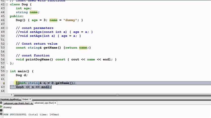
Task: Click the '// const function' comment
Action: click(33, 55)
